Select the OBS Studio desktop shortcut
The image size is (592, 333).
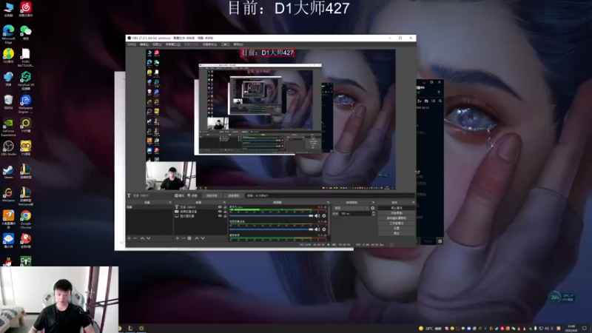pyautogui.click(x=8, y=148)
